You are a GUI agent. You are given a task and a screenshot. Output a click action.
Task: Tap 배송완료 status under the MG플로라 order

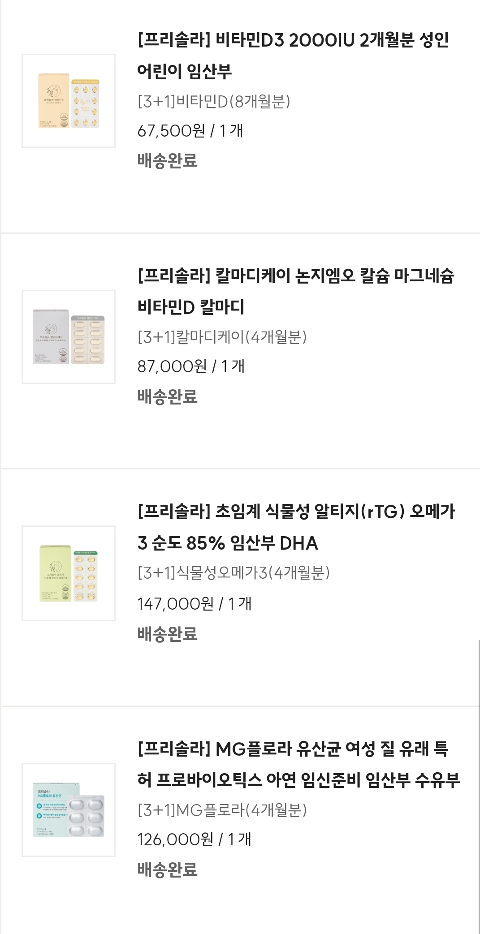point(167,869)
